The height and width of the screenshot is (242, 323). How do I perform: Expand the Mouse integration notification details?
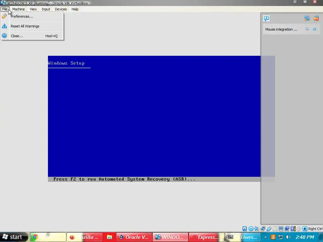pos(307,29)
